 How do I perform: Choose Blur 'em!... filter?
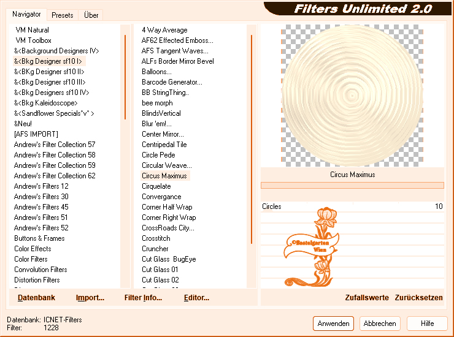pyautogui.click(x=156, y=124)
